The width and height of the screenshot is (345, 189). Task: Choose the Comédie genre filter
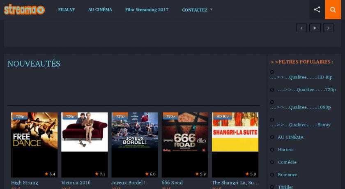coord(287,162)
